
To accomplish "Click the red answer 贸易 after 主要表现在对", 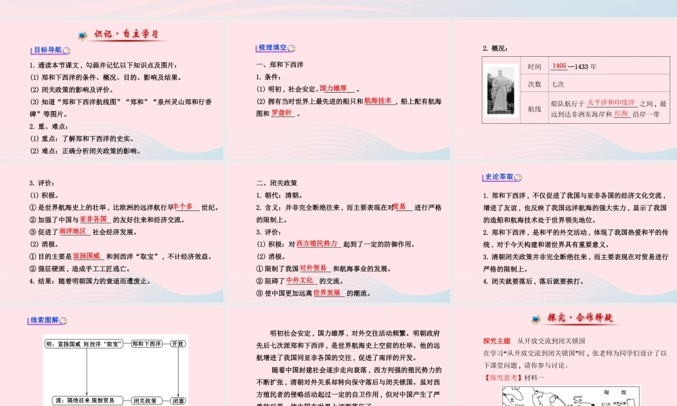I will pos(399,206).
